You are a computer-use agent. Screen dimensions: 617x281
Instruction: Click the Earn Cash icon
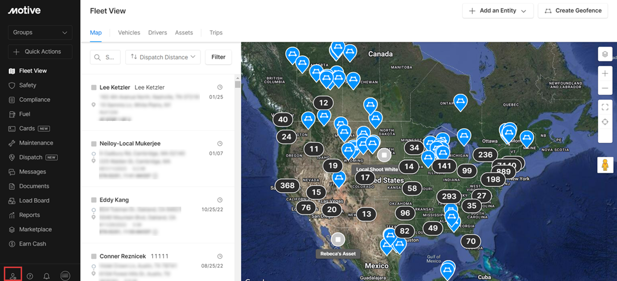tap(12, 244)
